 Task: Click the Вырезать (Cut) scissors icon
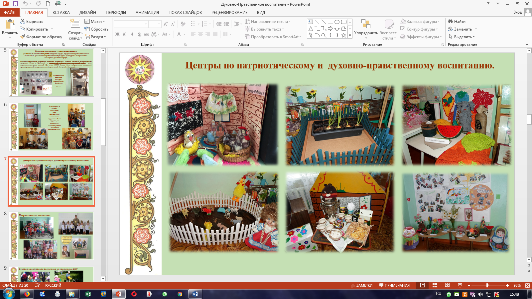click(x=23, y=22)
